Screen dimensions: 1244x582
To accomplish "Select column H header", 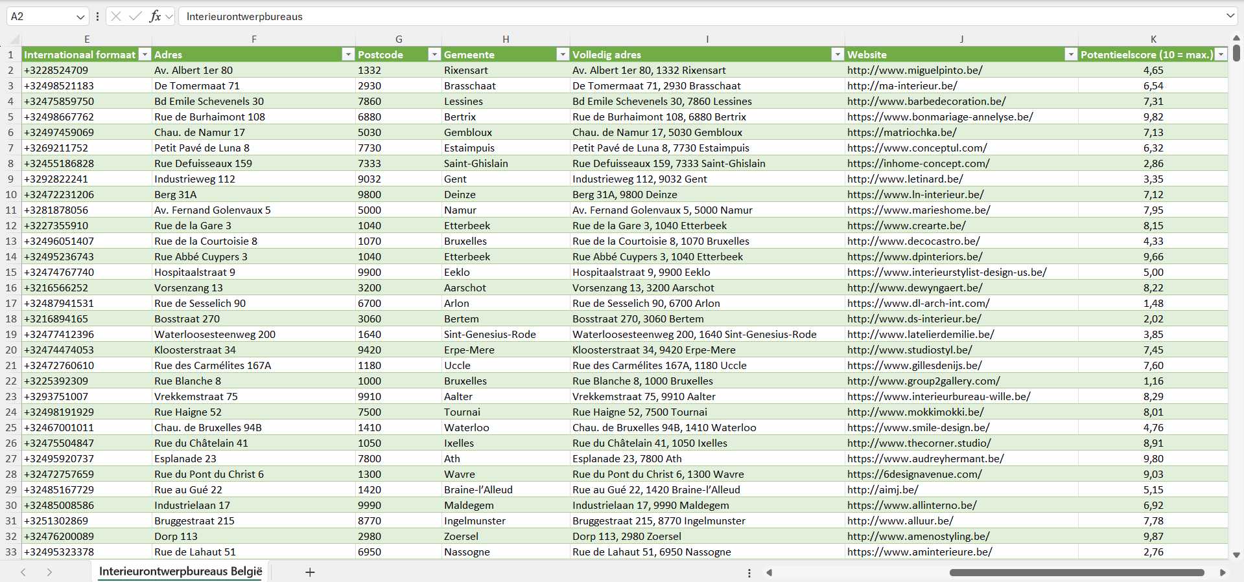I will (506, 39).
